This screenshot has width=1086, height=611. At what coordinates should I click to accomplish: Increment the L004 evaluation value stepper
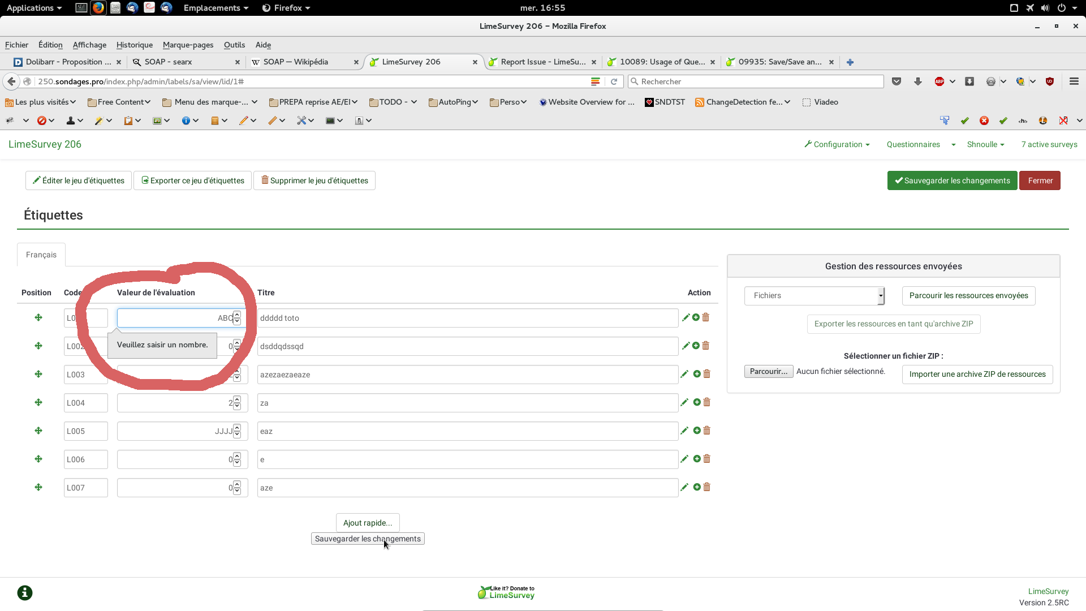click(x=237, y=399)
